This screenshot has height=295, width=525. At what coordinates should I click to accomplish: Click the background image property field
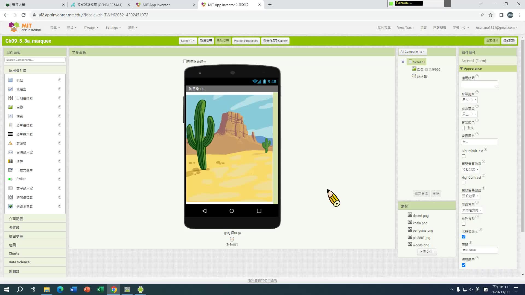479,142
